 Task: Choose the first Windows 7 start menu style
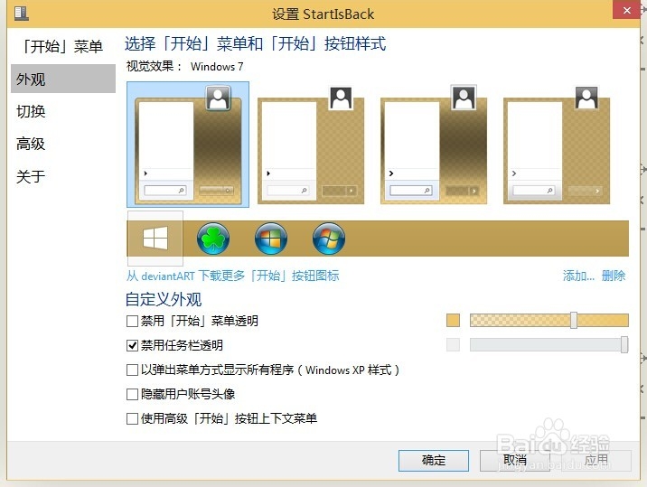[188, 144]
